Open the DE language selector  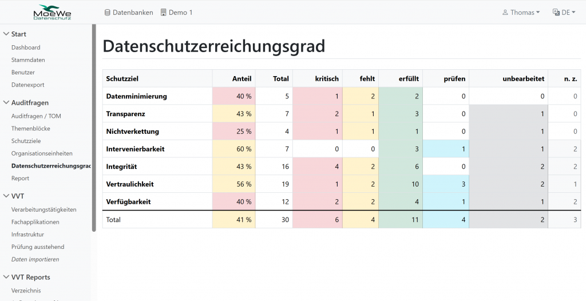[564, 13]
